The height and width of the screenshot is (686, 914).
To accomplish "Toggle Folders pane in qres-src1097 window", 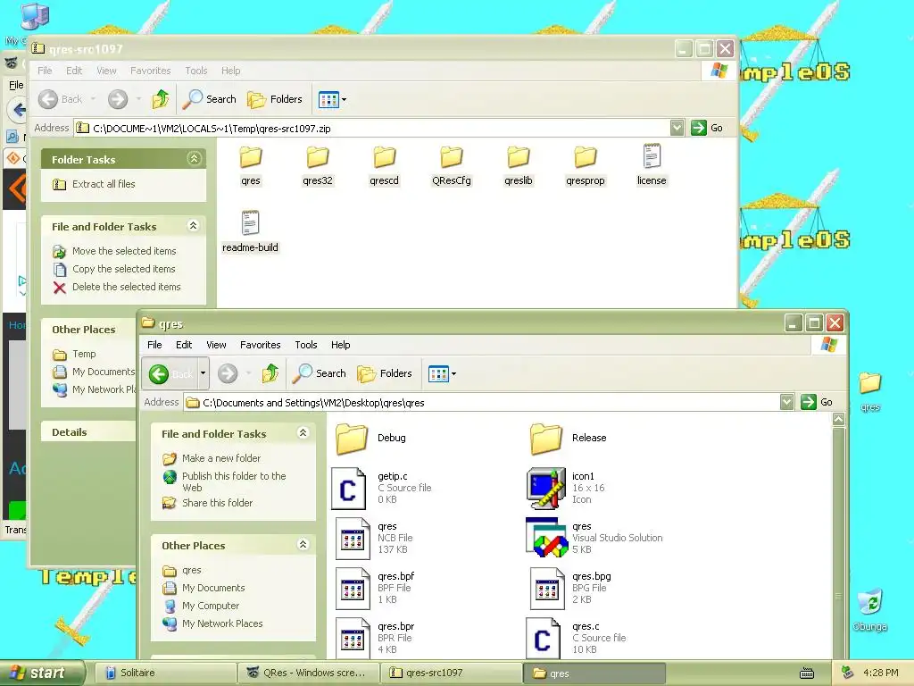I will pyautogui.click(x=275, y=99).
